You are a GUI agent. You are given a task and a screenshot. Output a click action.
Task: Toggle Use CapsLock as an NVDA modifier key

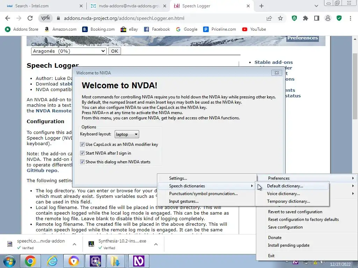tap(82, 144)
